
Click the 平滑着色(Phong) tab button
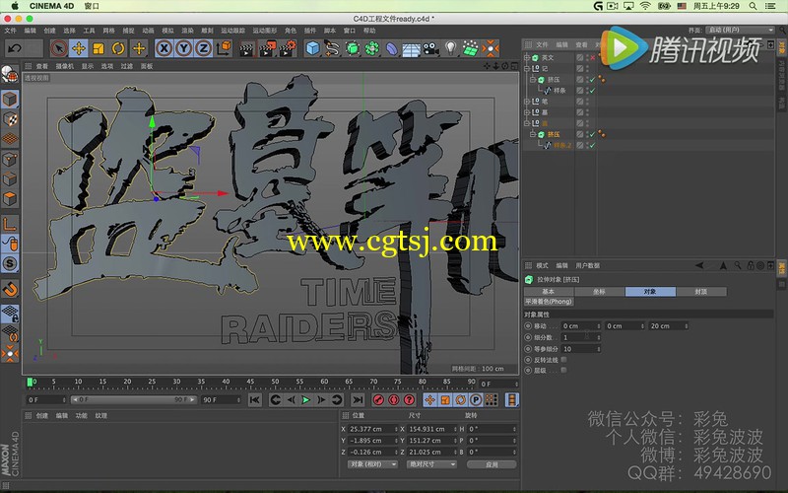tap(549, 302)
